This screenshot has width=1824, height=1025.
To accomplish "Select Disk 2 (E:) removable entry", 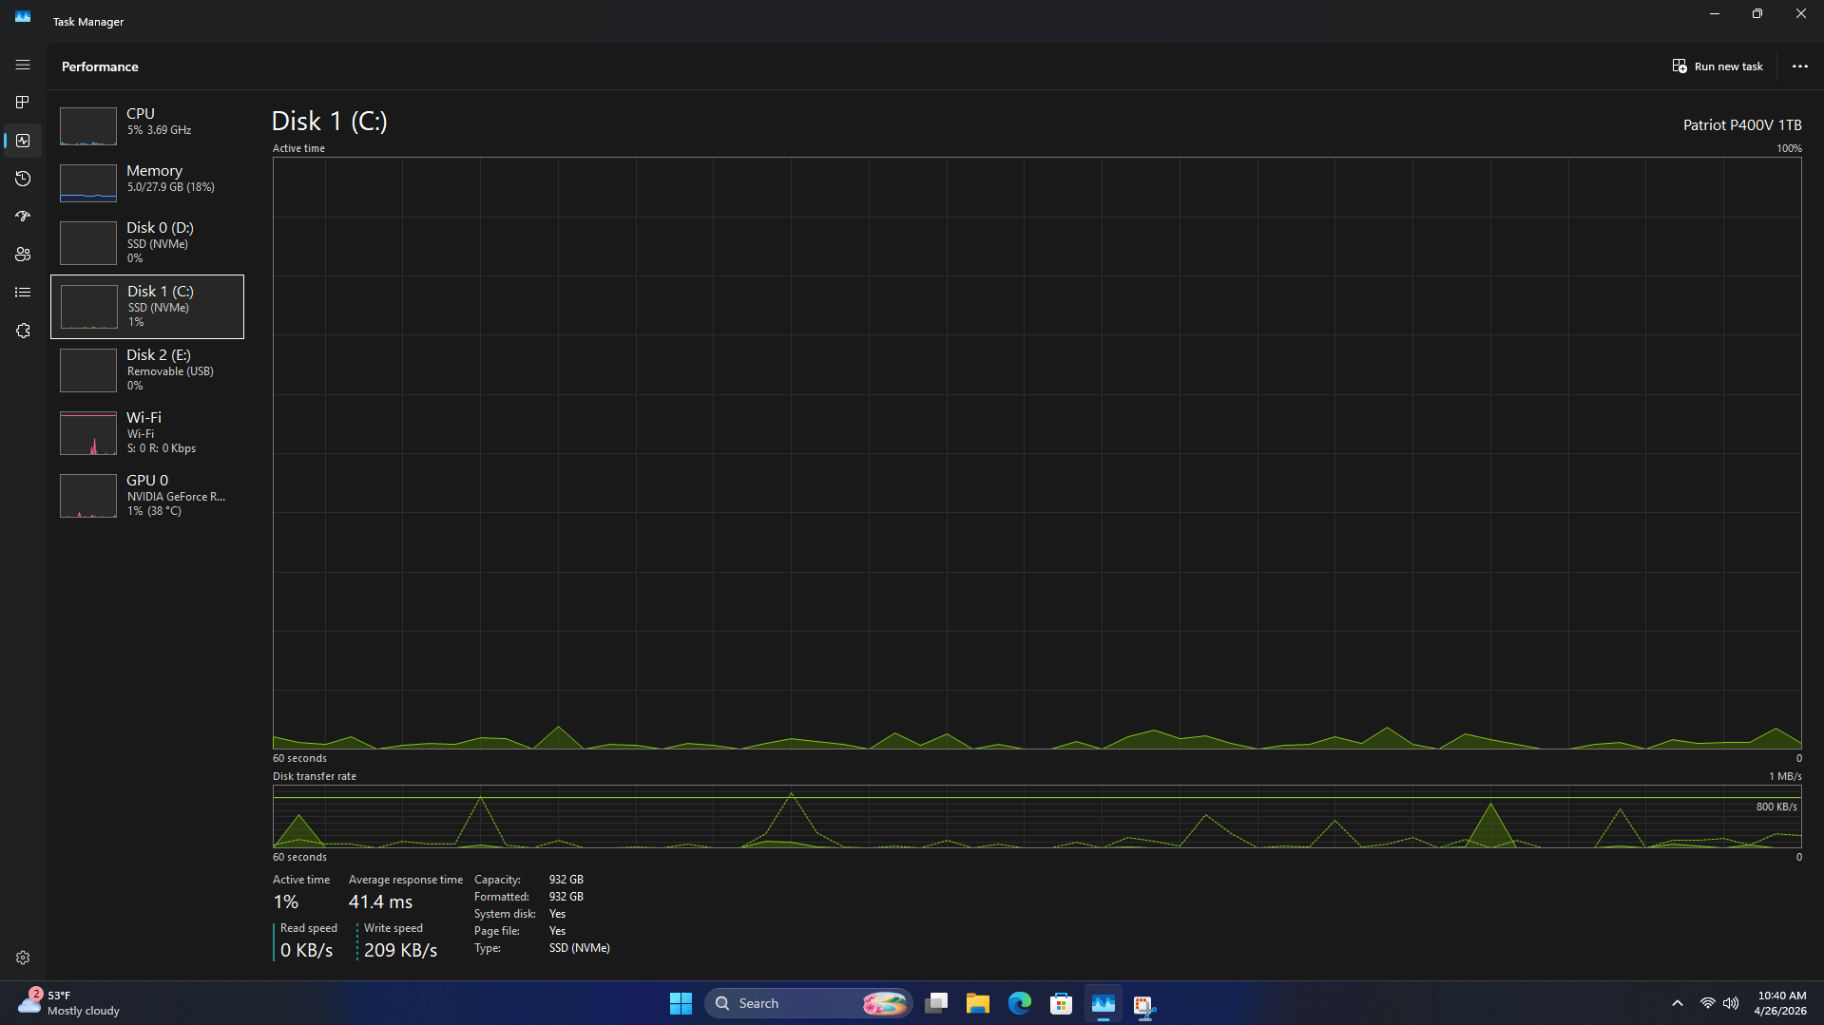I will (x=147, y=370).
